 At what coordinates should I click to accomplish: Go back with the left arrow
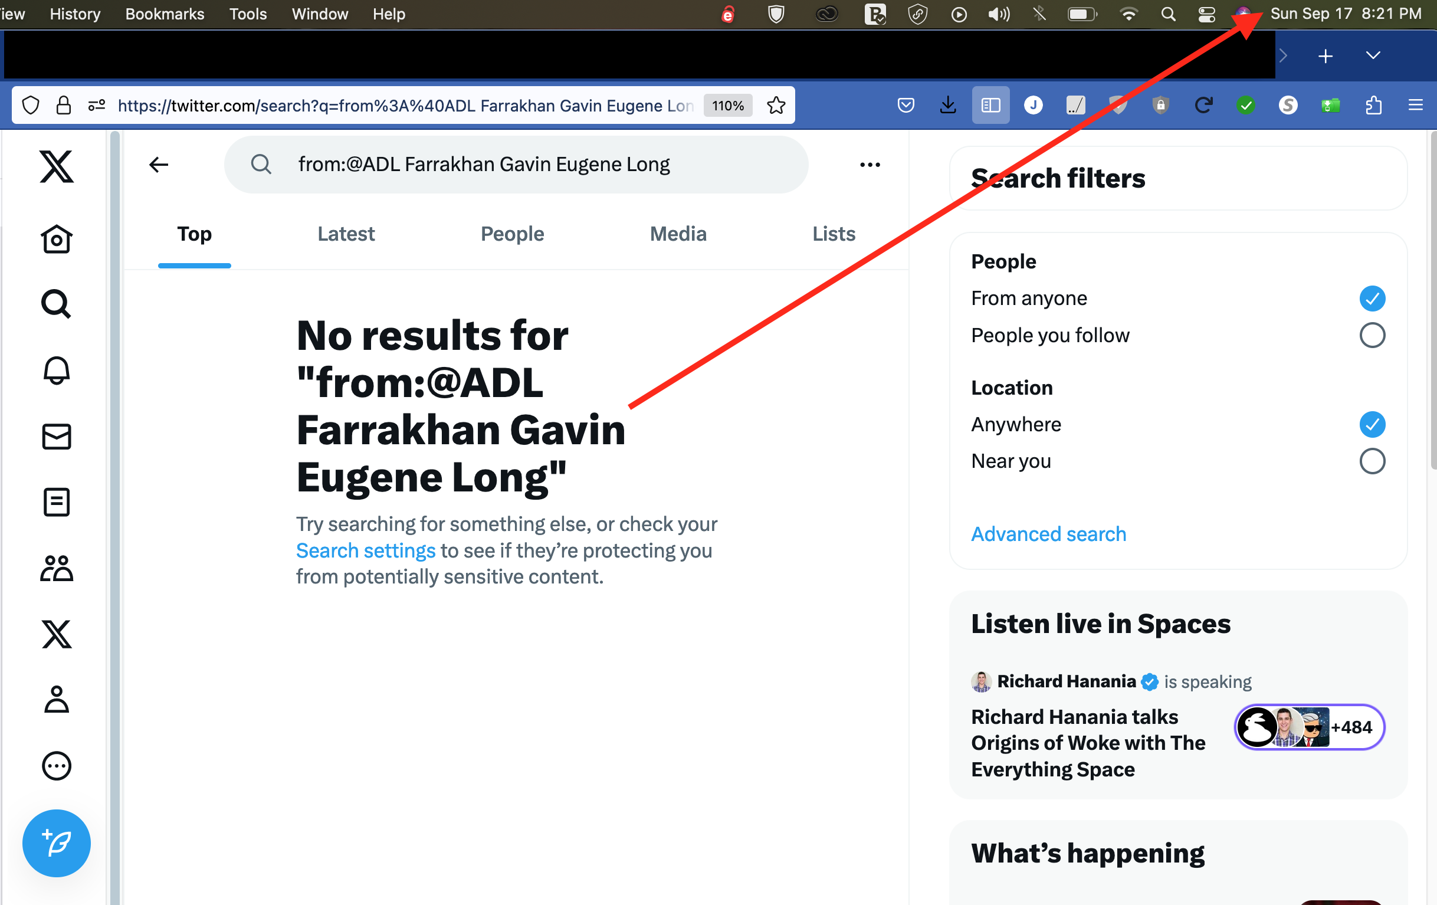pyautogui.click(x=159, y=164)
